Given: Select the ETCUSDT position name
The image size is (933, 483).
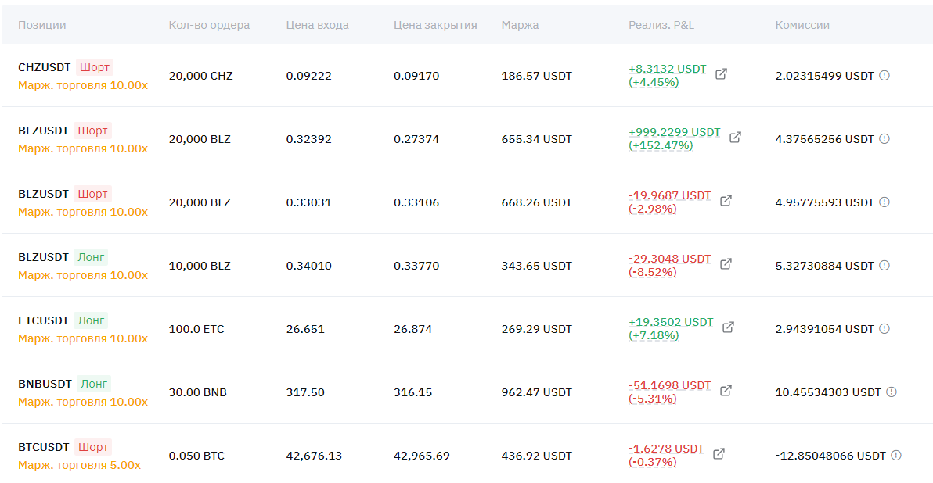Looking at the screenshot, I should 43,320.
